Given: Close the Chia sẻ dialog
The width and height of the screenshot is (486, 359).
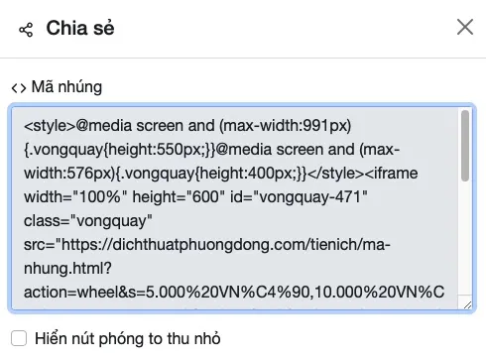Looking at the screenshot, I should [x=465, y=27].
